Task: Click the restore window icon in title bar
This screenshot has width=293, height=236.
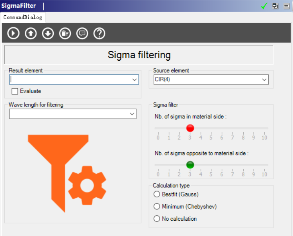Action: click(x=275, y=6)
